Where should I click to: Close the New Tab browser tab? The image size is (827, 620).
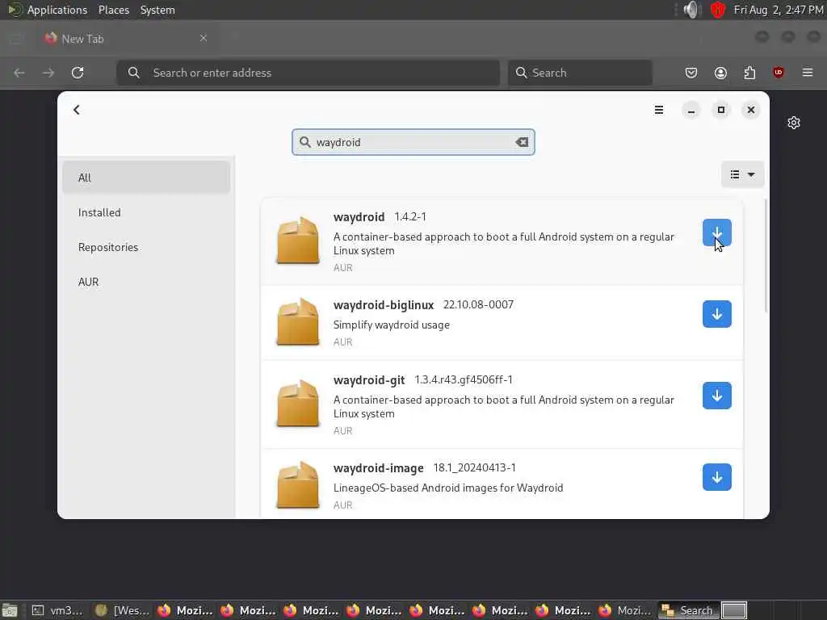204,38
